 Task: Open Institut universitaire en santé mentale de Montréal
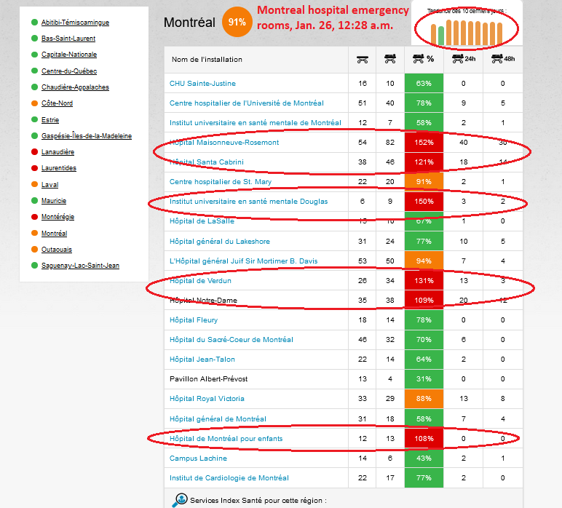pyautogui.click(x=256, y=123)
